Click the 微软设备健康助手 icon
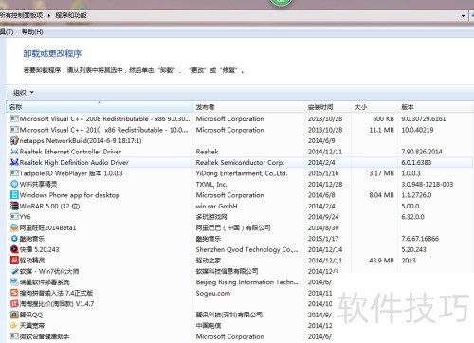474x343 pixels. tap(14, 336)
